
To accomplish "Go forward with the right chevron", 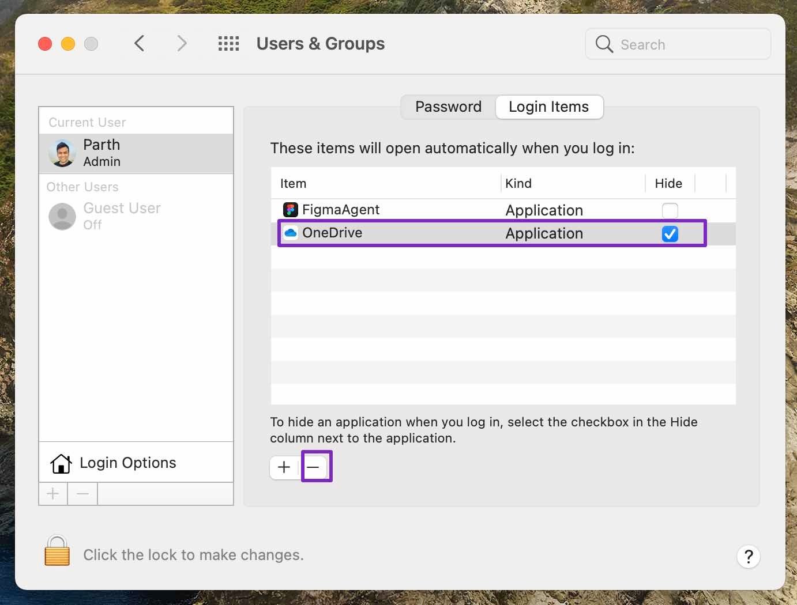I will (x=182, y=43).
